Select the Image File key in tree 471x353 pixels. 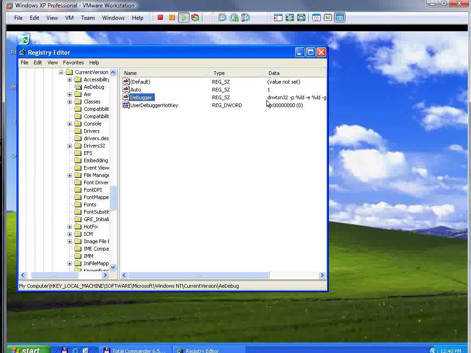coord(97,241)
